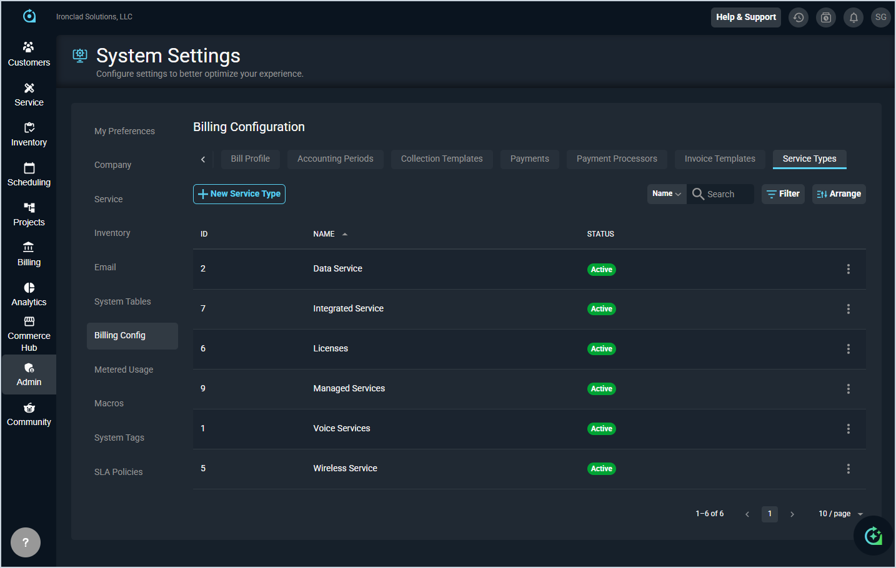Expand the Name search field dropdown
Screen dimensions: 896x568
667,194
